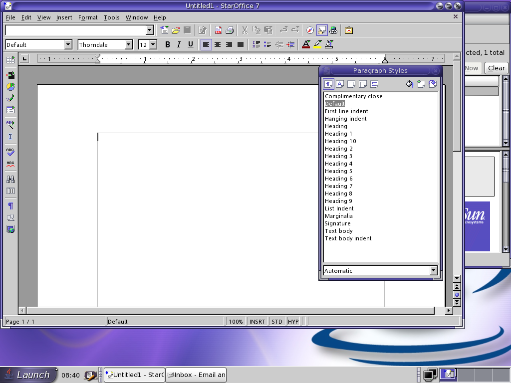Toggle Underline formatting
The height and width of the screenshot is (383, 511).
click(190, 44)
